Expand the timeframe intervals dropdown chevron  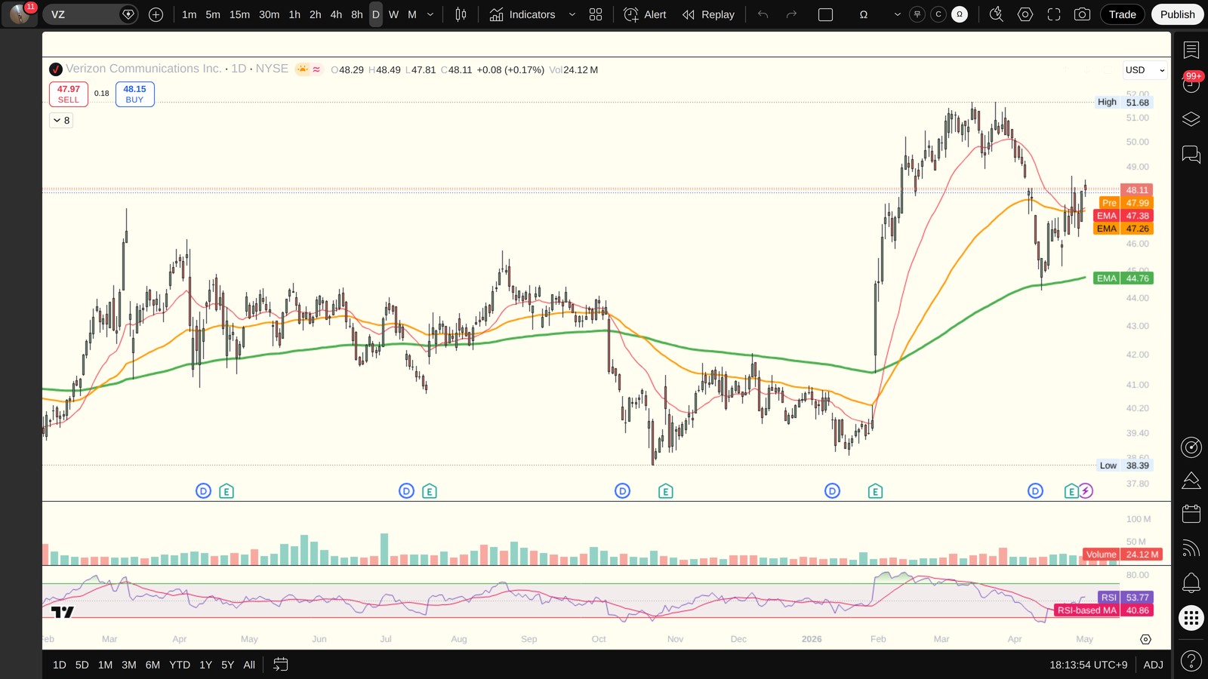point(430,14)
